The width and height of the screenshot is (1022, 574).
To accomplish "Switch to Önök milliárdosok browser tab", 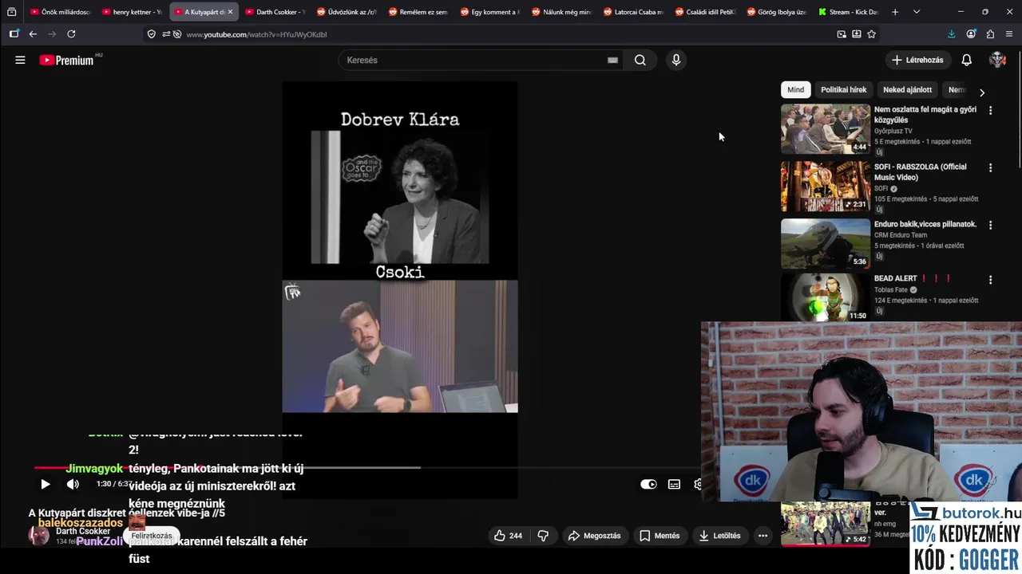I will [x=60, y=12].
